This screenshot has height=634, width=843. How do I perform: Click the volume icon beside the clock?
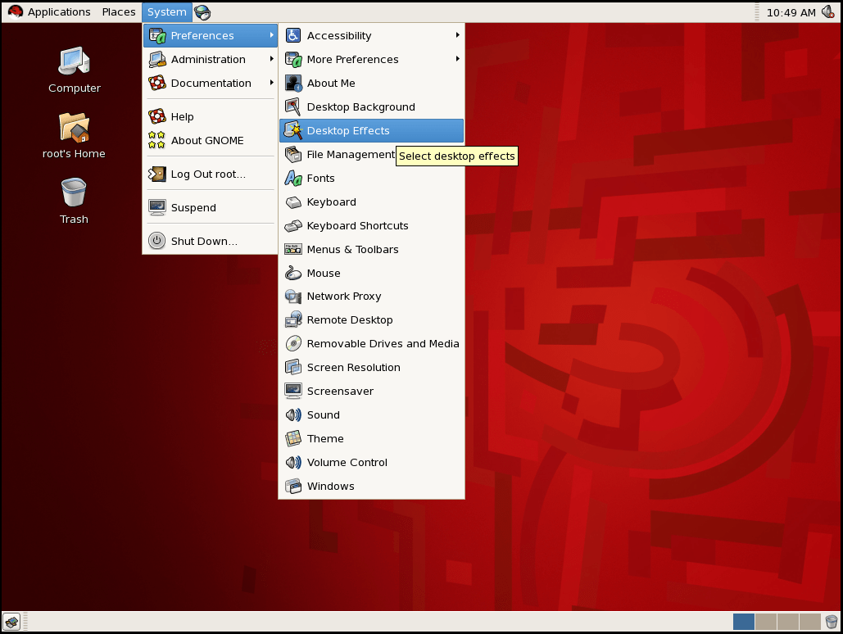(828, 11)
